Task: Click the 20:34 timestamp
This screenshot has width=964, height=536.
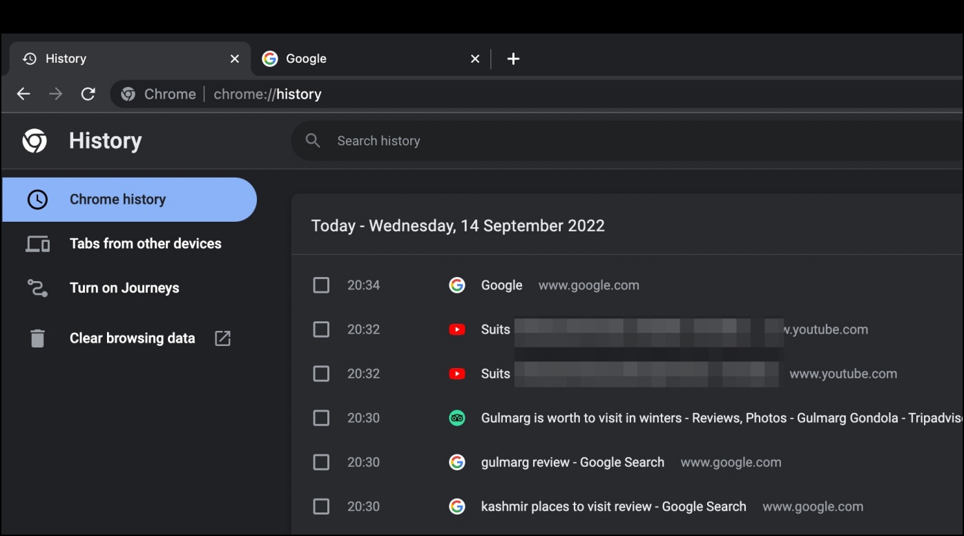Action: (x=363, y=285)
